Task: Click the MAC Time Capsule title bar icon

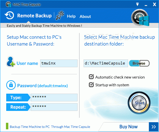Action: (8, 4)
